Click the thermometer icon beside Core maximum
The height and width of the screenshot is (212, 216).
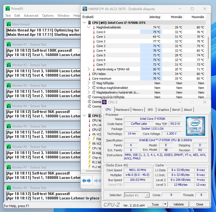pyautogui.click(x=90, y=79)
